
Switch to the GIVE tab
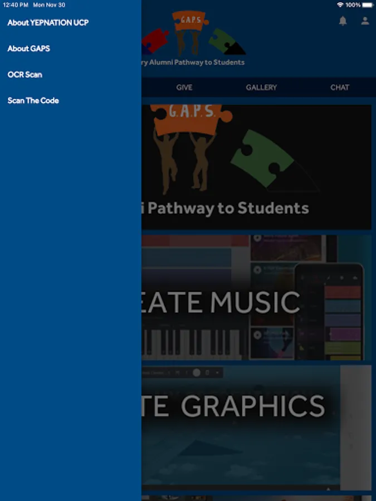pos(184,87)
